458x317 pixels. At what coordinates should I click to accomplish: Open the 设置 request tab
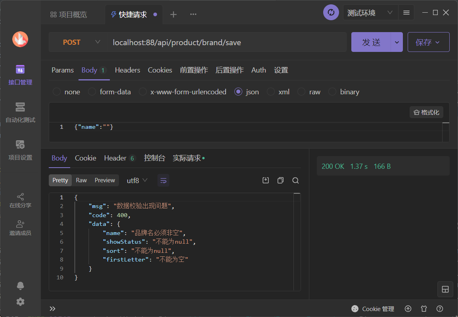point(281,70)
